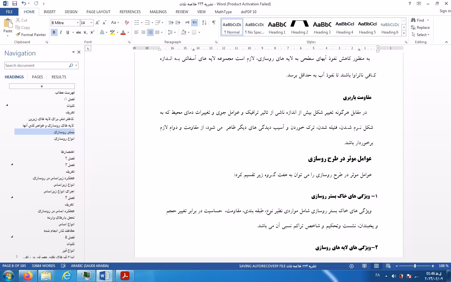
Task: Click the Replace button
Action: [420, 28]
